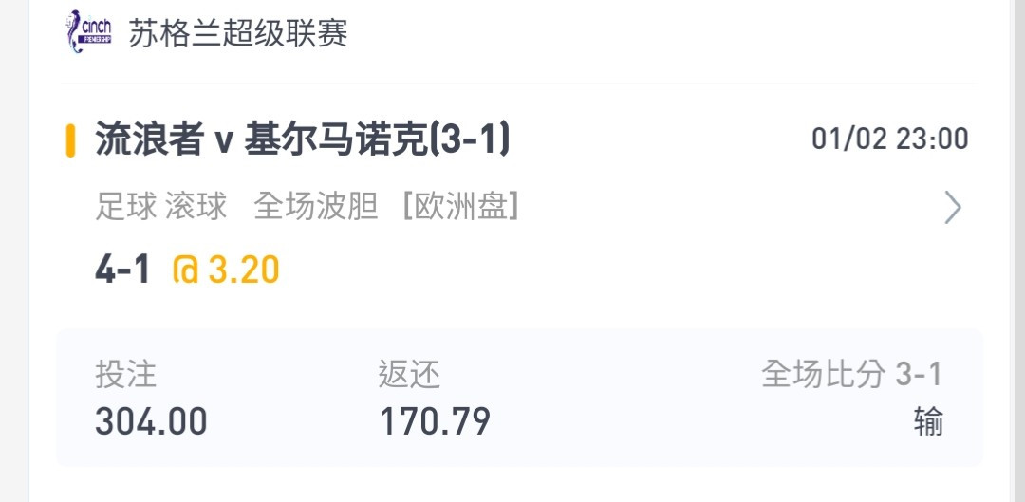This screenshot has width=1025, height=502.
Task: Open bet details via right chevron arrow
Action: coord(953,209)
